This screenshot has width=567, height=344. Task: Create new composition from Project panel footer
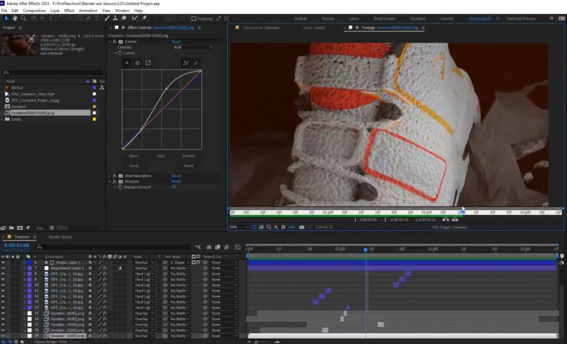click(19, 228)
